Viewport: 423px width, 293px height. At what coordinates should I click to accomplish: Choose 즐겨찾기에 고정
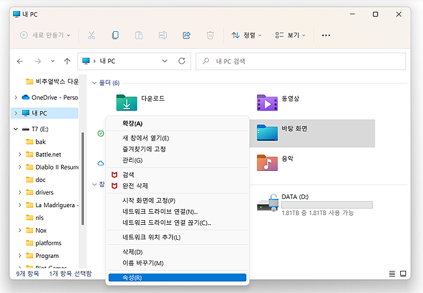point(177,149)
